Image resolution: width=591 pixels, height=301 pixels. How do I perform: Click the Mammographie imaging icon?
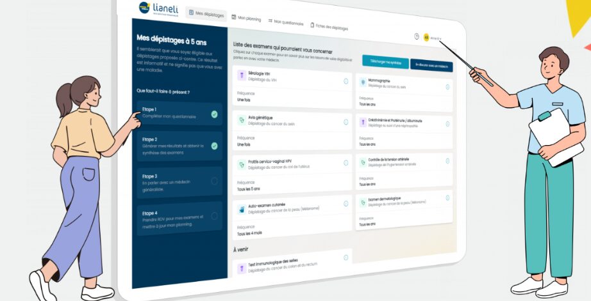click(x=363, y=82)
